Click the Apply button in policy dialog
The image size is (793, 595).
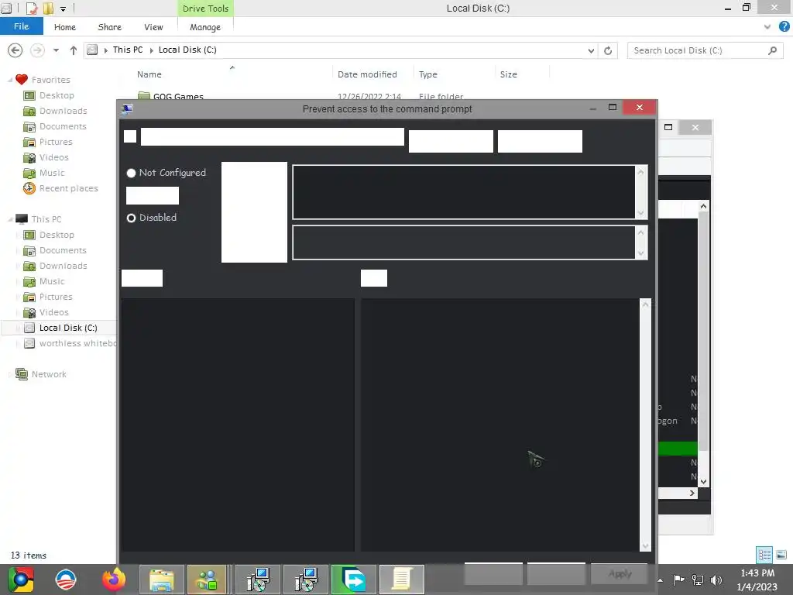[620, 573]
